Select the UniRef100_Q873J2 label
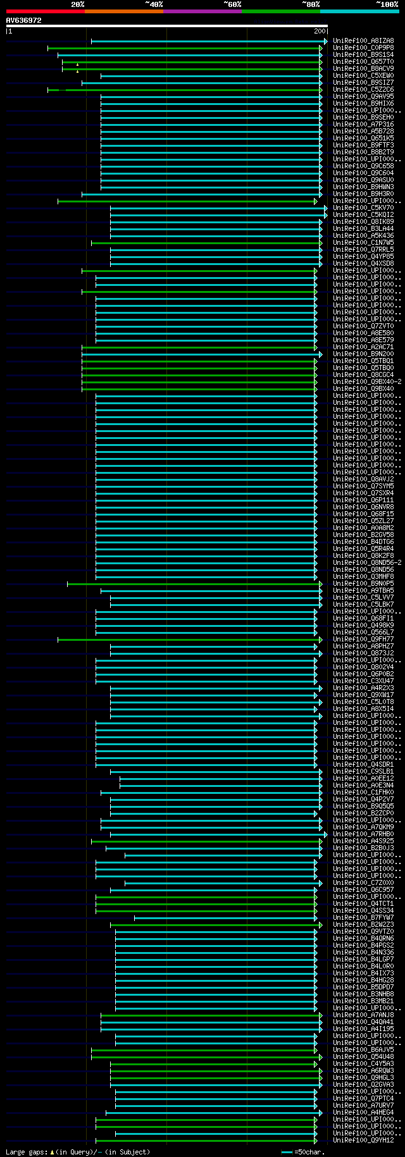This screenshot has height=1157, width=405. click(x=363, y=653)
